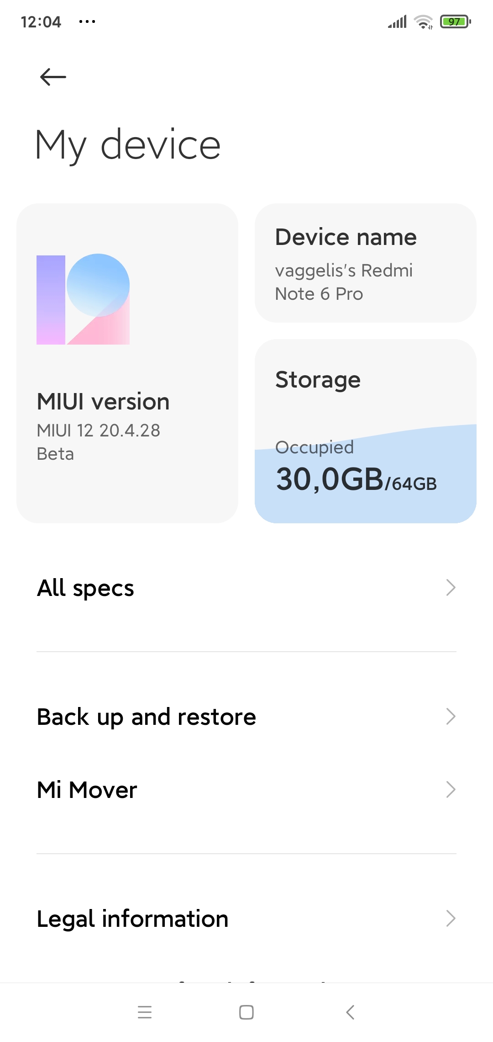Viewport: 493px width, 1042px height.
Task: Tap the MIUI version text
Action: (x=103, y=402)
